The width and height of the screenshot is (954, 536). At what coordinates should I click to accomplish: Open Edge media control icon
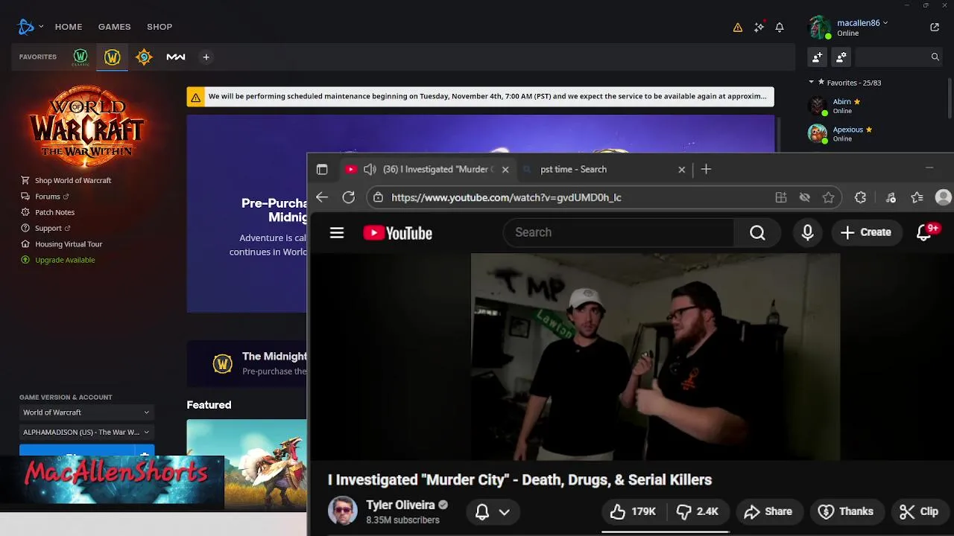[x=891, y=197]
